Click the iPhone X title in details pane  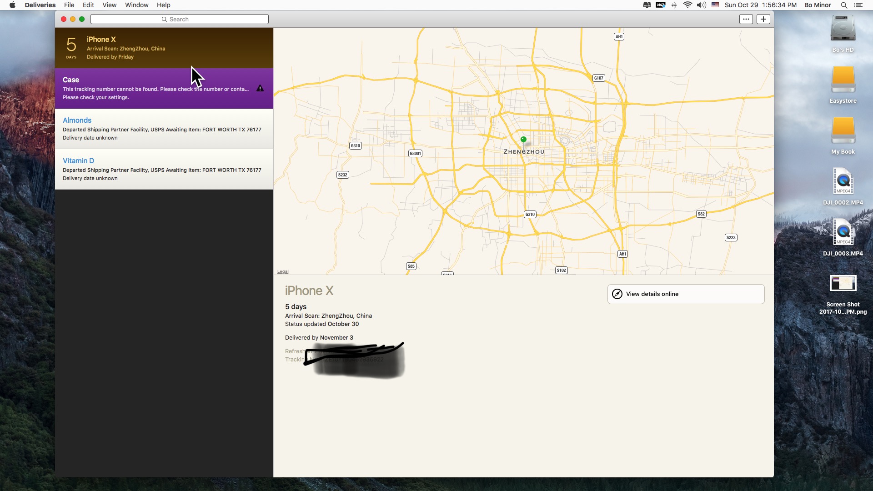click(x=309, y=291)
